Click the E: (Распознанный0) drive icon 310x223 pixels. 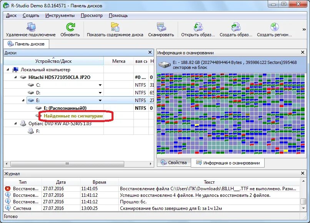click(x=38, y=108)
